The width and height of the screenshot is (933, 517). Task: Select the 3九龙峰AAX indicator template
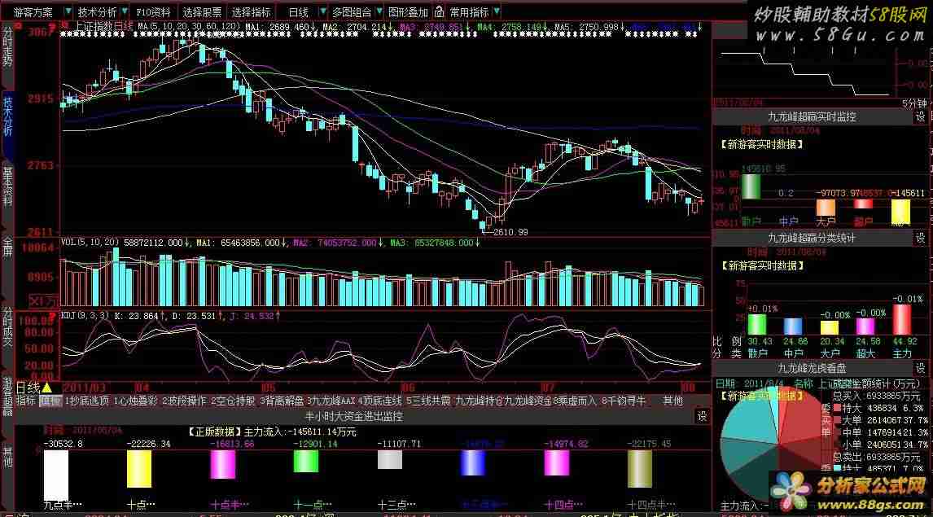pos(331,401)
